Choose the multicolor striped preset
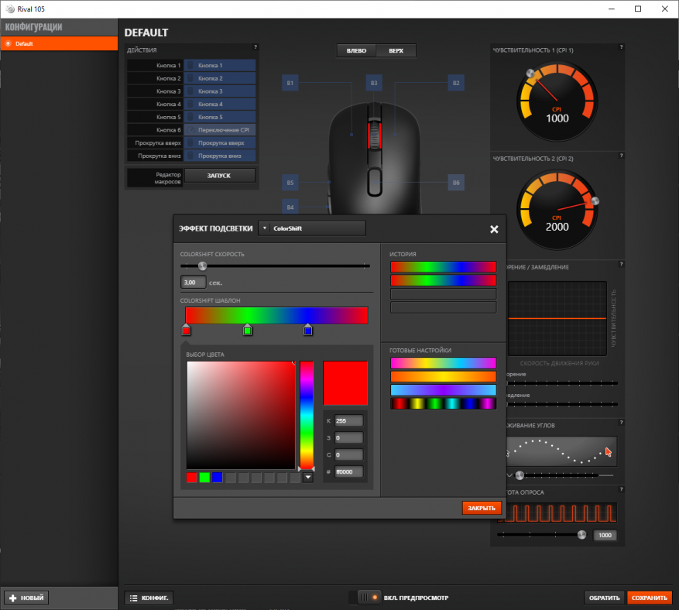The height and width of the screenshot is (610, 679). click(x=443, y=403)
